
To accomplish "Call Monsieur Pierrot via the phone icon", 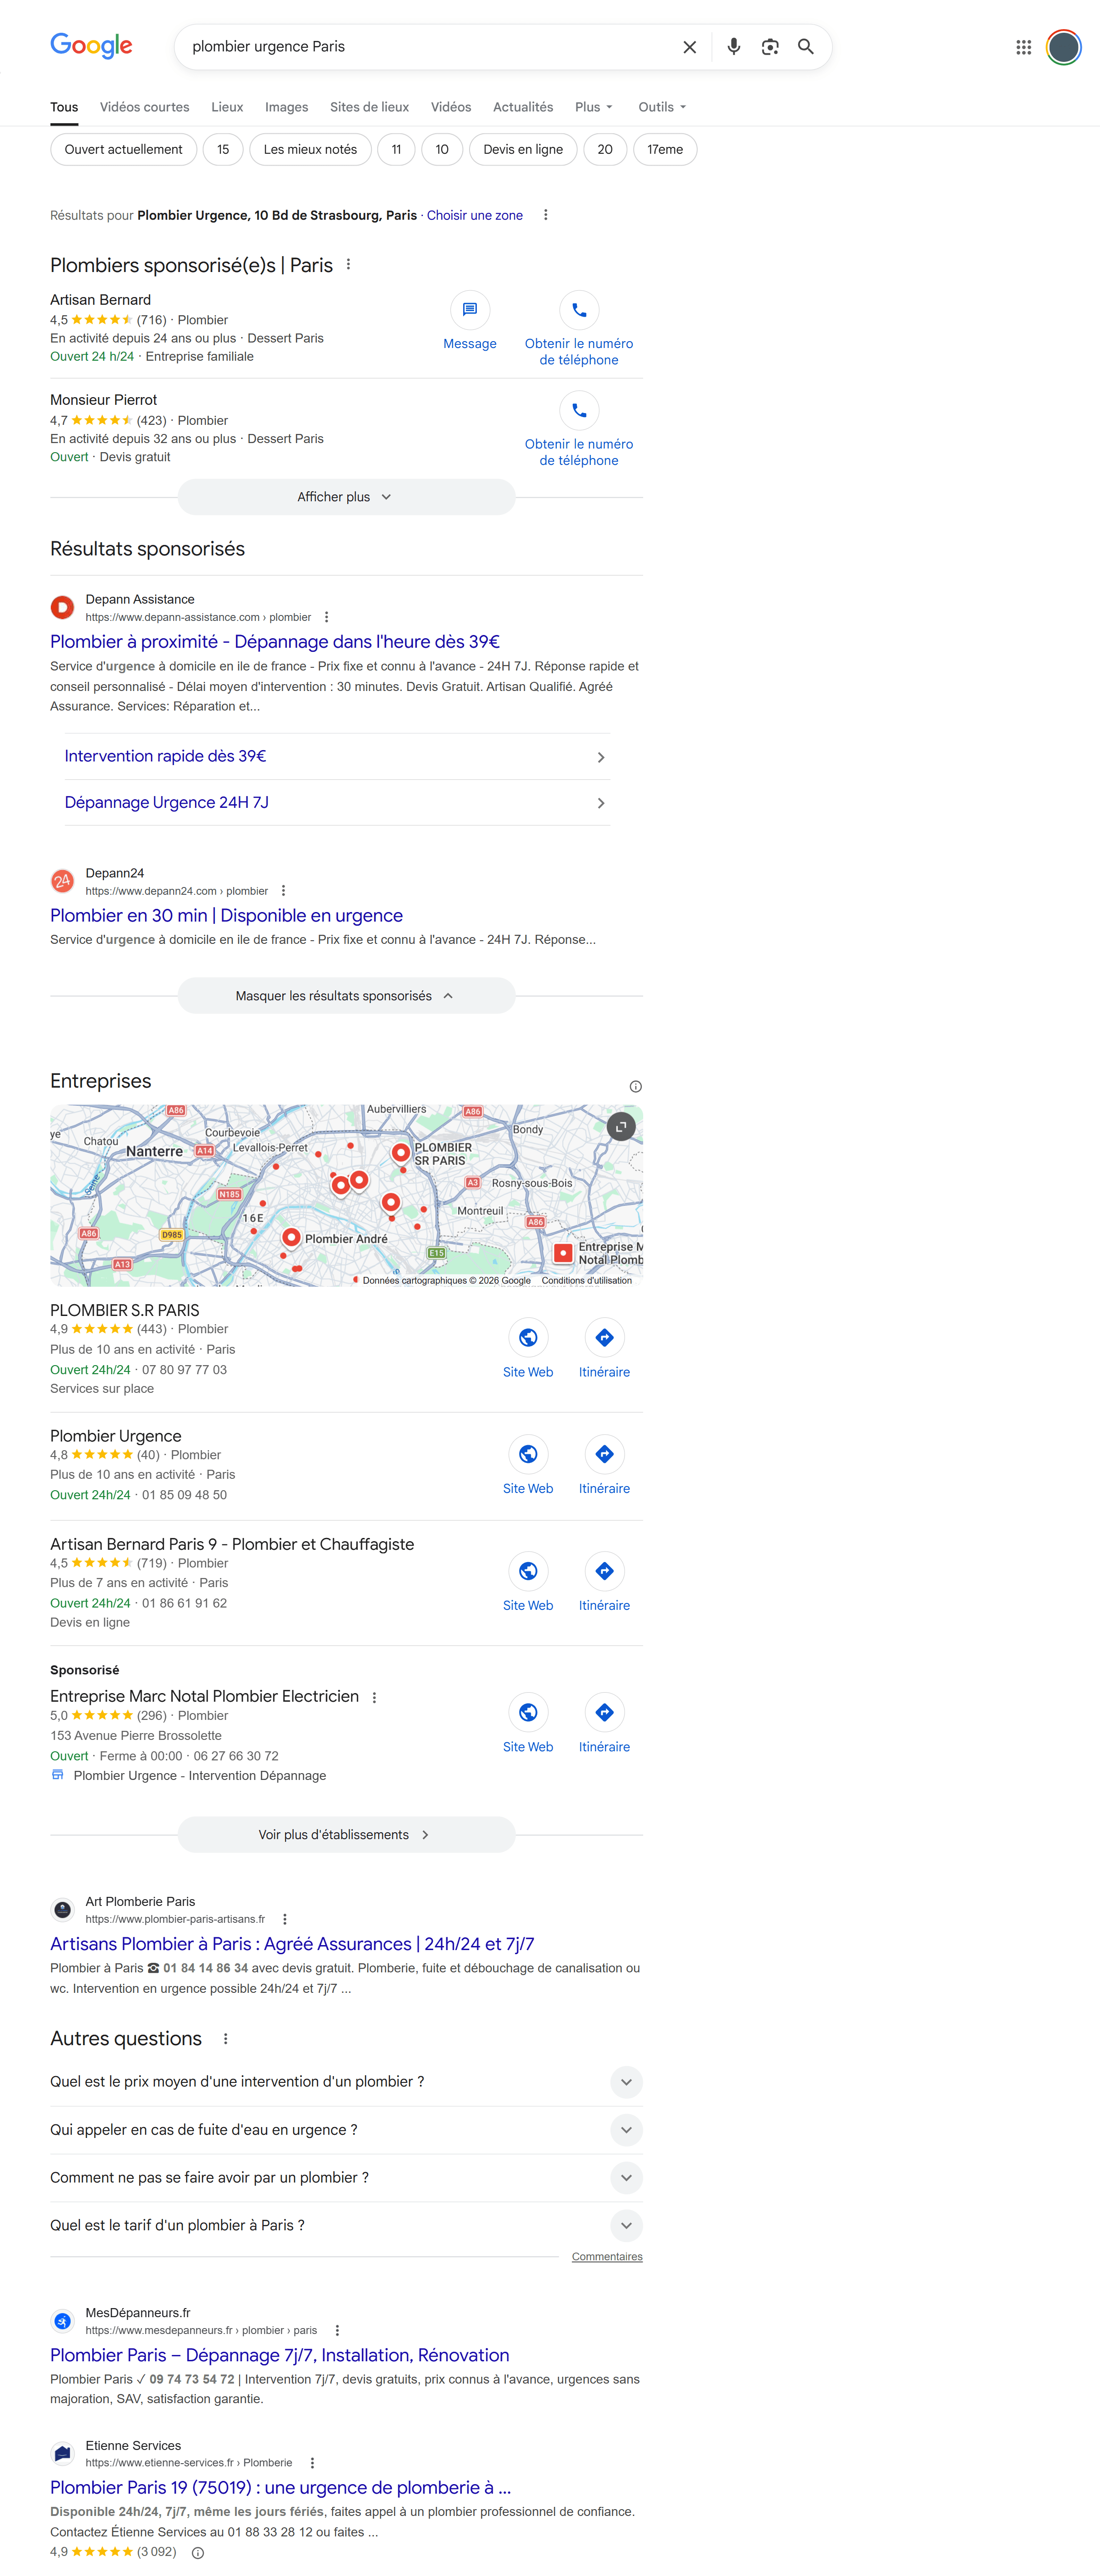I will [x=579, y=410].
